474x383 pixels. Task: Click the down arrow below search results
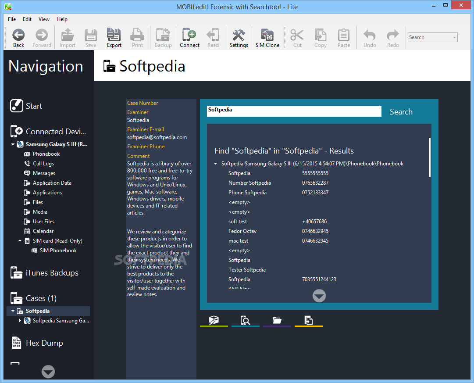319,296
